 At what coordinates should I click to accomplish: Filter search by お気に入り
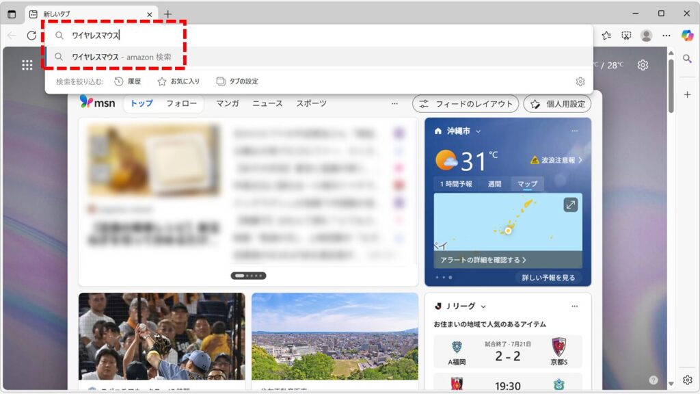[x=178, y=81]
